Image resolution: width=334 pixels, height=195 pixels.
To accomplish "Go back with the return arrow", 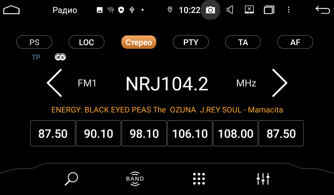I will pyautogui.click(x=323, y=10).
